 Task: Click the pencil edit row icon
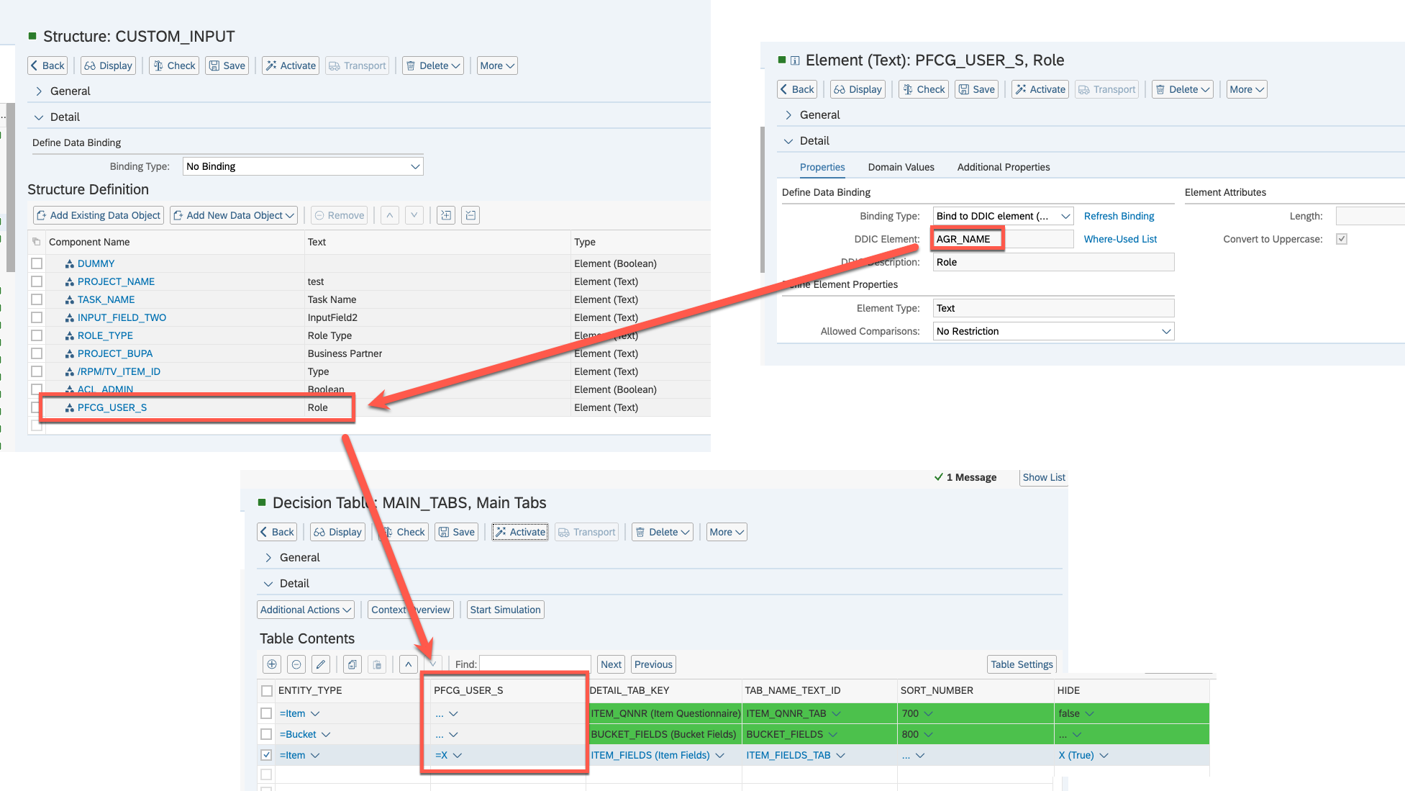pos(321,664)
